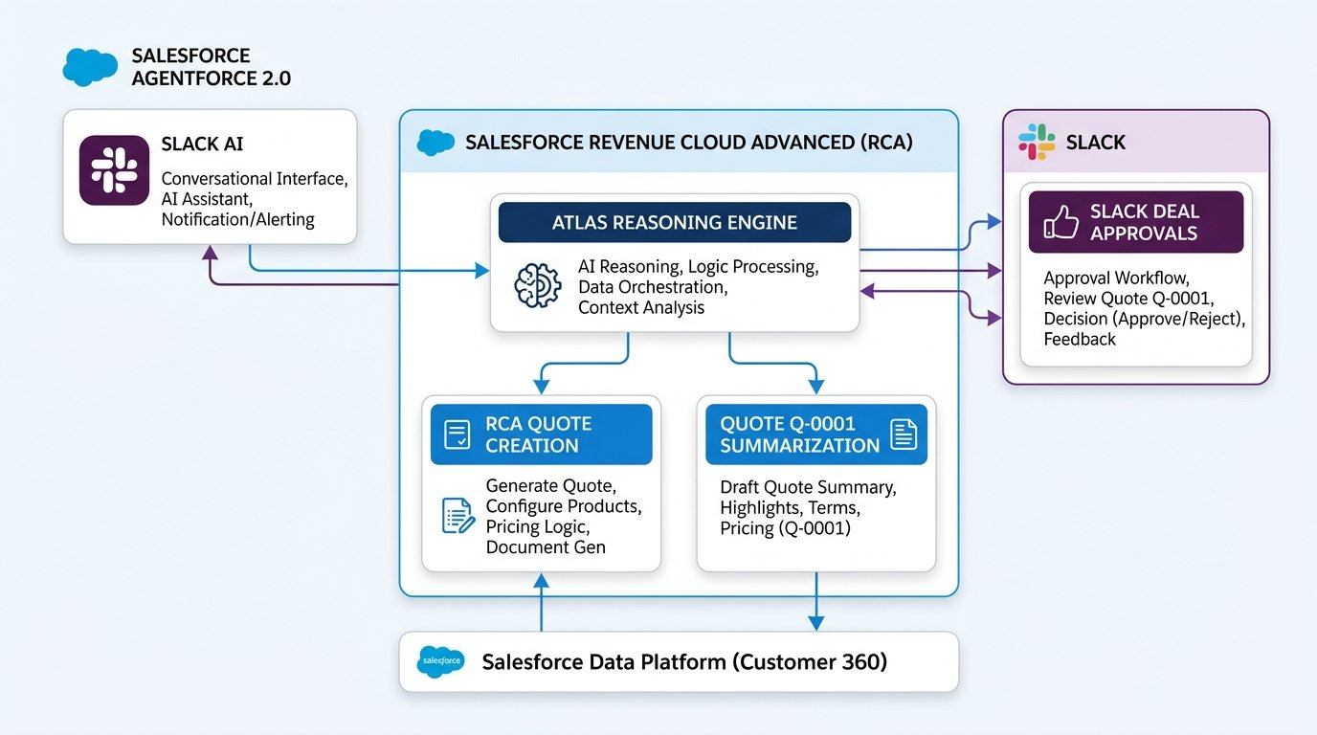Click the 'Context Analysis' text
This screenshot has width=1317, height=735.
[641, 307]
